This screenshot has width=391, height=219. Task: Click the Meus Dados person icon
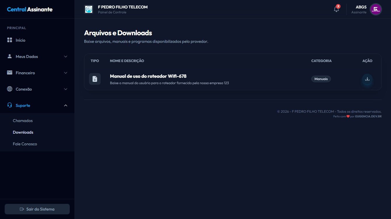pos(9,56)
